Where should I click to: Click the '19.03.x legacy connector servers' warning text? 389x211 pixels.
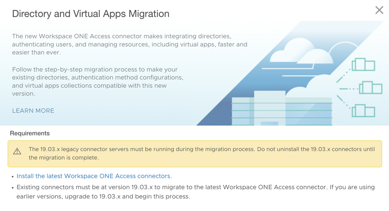click(202, 153)
